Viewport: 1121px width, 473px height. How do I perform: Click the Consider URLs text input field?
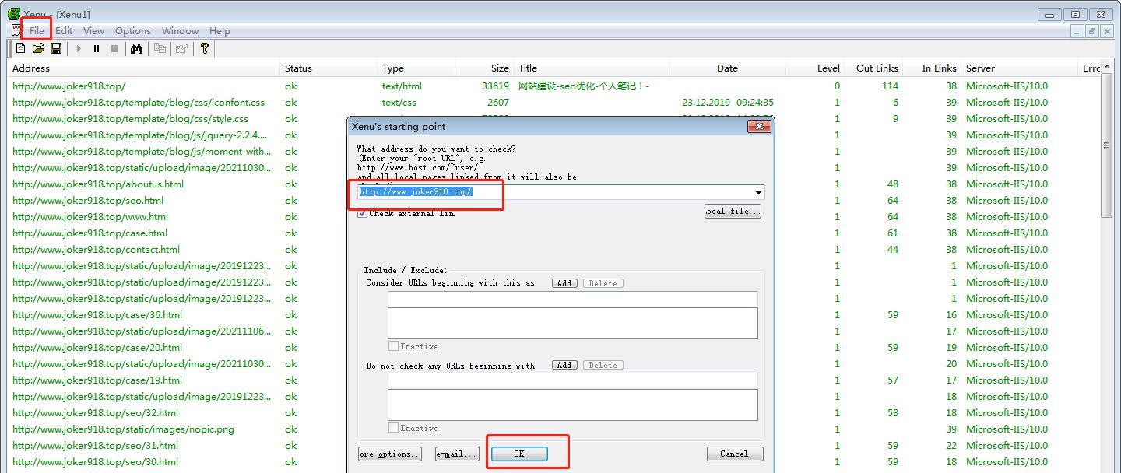tap(572, 299)
